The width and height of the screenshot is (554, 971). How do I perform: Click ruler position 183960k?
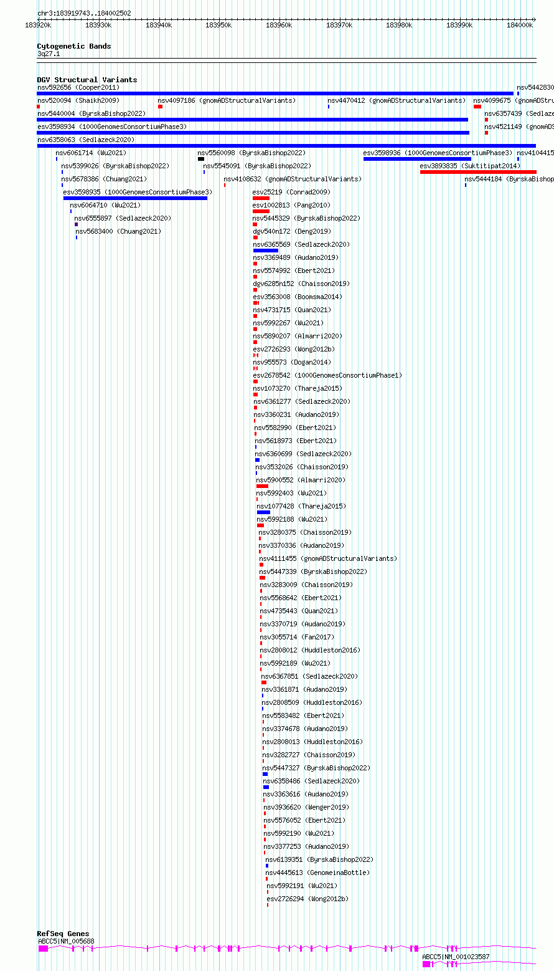278,25
